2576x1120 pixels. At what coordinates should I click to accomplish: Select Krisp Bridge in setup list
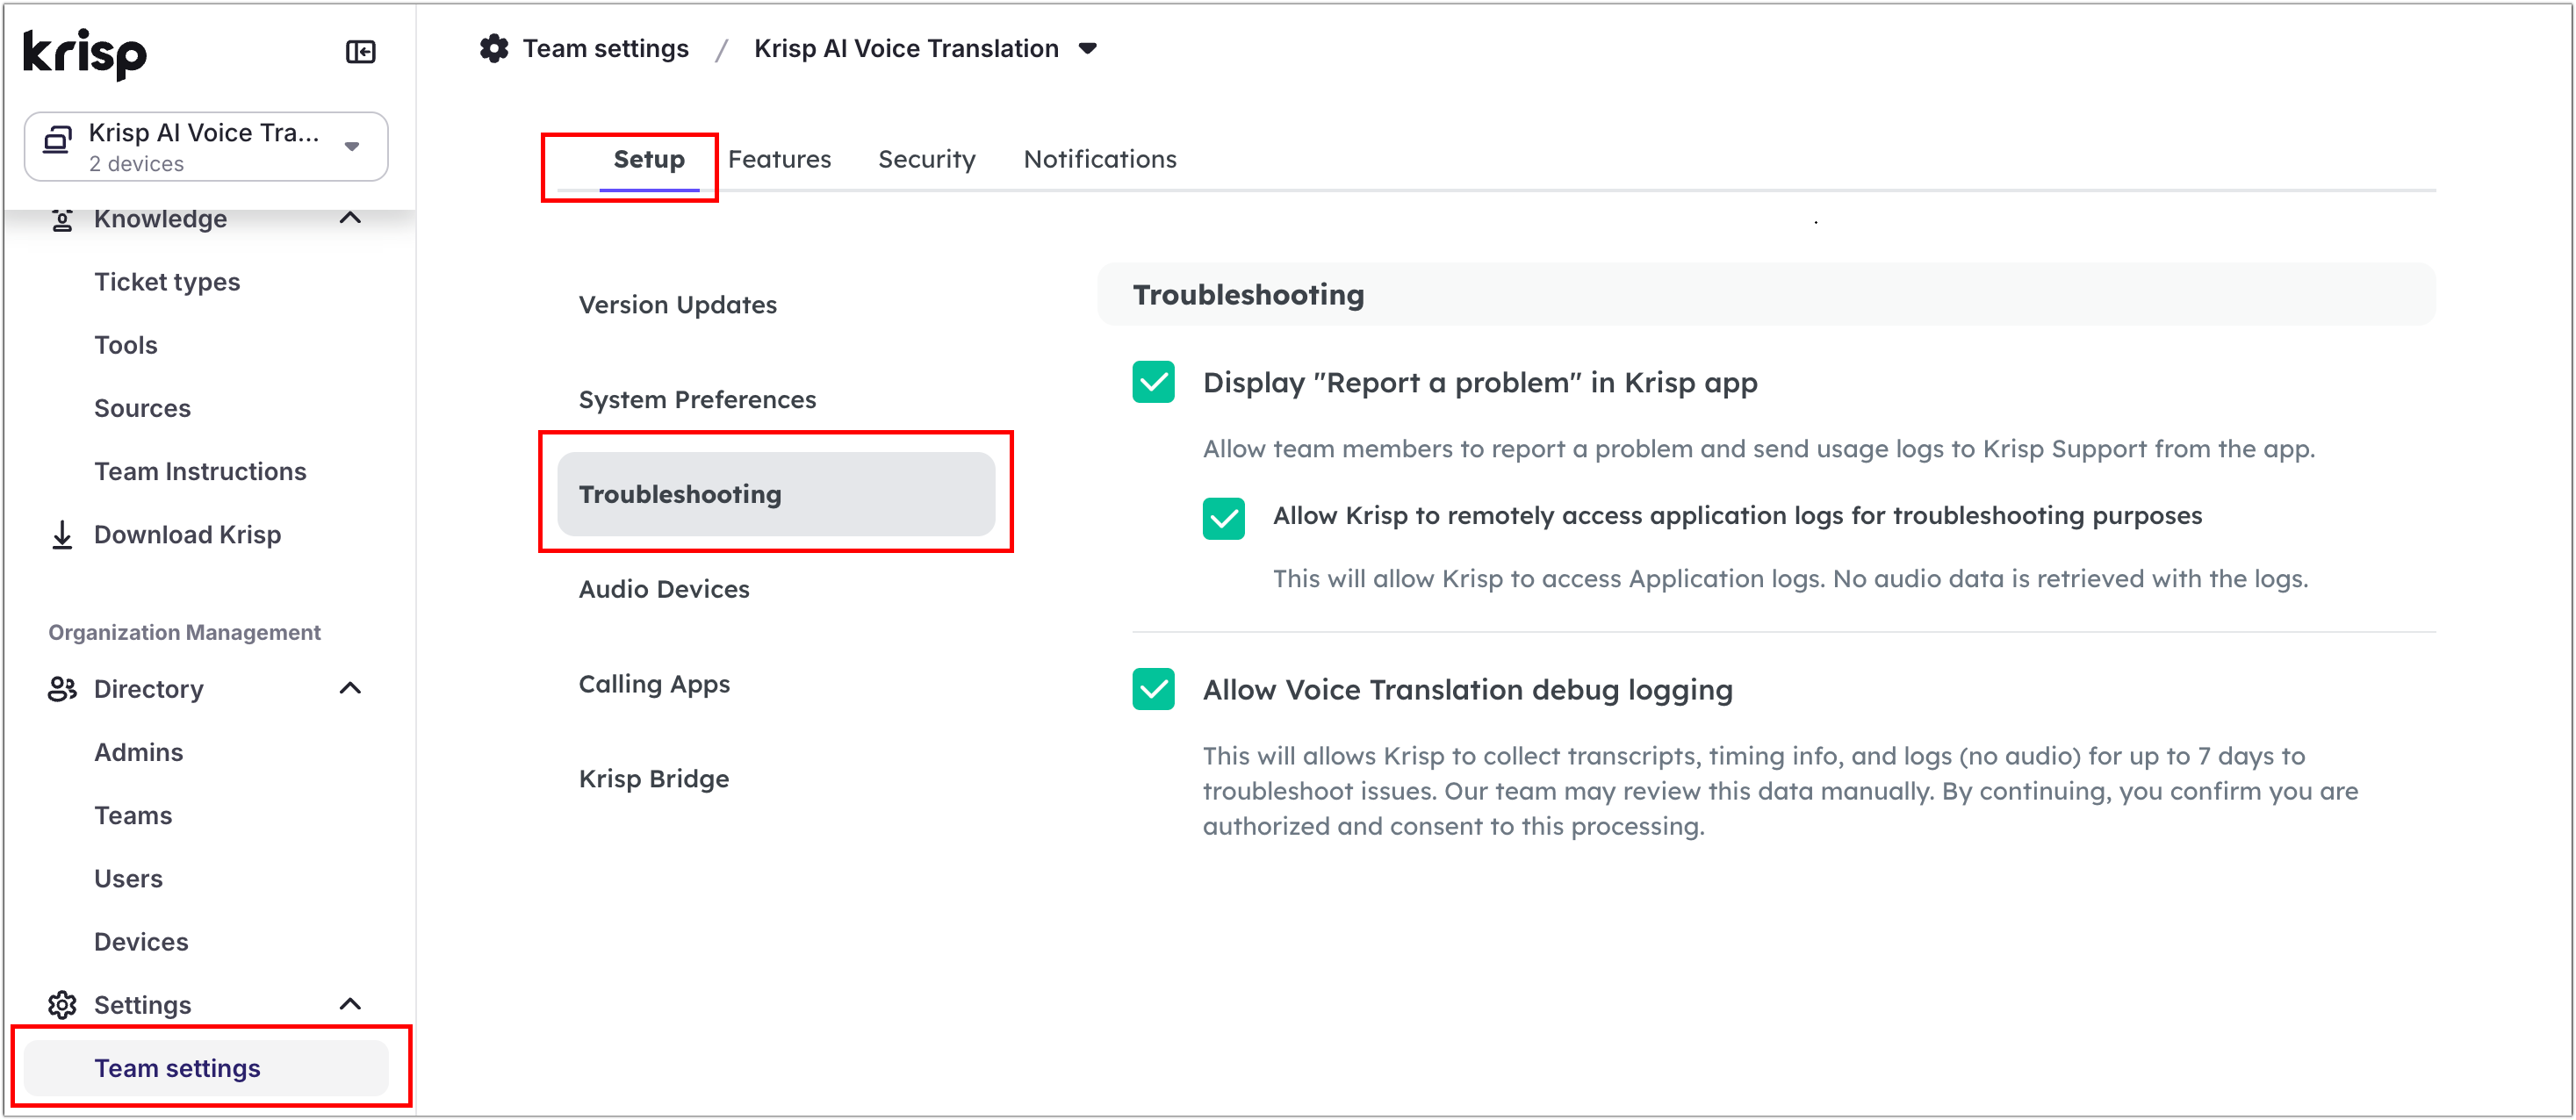tap(653, 778)
